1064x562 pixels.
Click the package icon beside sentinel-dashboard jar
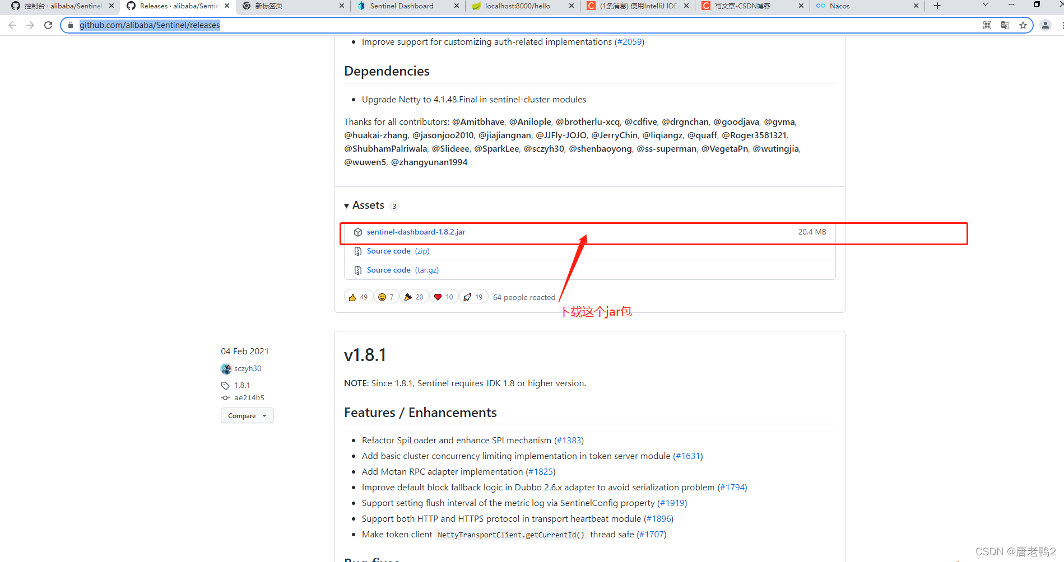(x=358, y=232)
